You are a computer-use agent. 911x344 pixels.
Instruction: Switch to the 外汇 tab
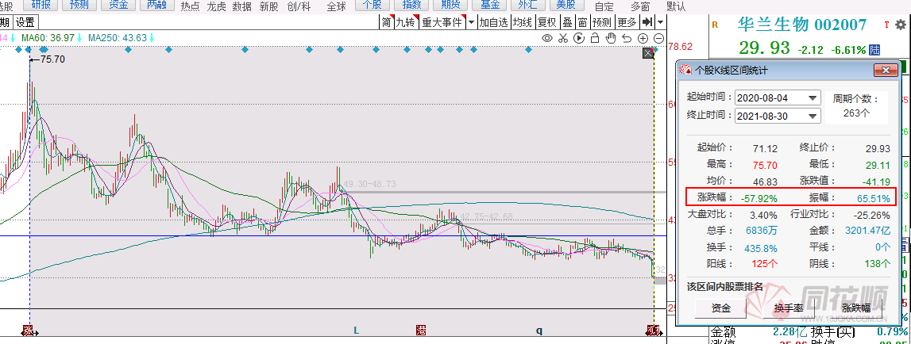527,6
